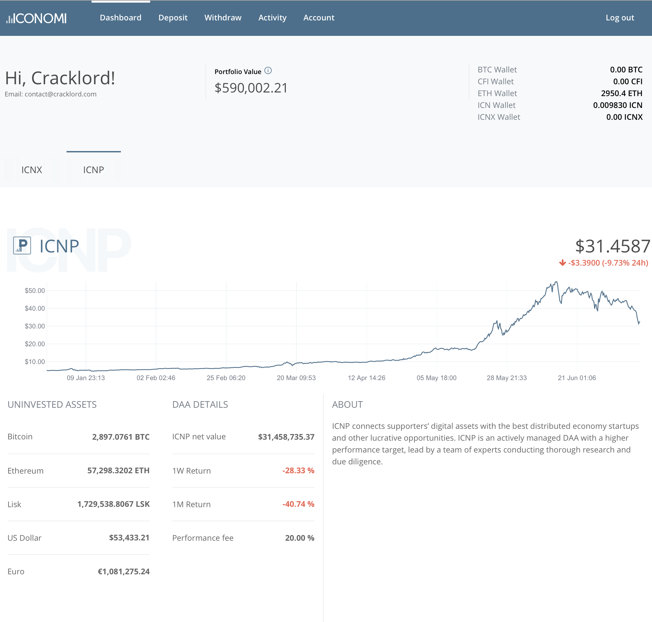This screenshot has width=652, height=622.
Task: Open the Dashboard menu item
Action: click(121, 17)
